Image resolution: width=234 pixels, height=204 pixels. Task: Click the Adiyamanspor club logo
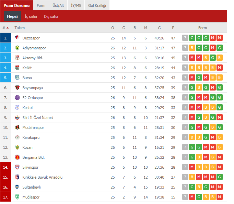click(x=17, y=48)
